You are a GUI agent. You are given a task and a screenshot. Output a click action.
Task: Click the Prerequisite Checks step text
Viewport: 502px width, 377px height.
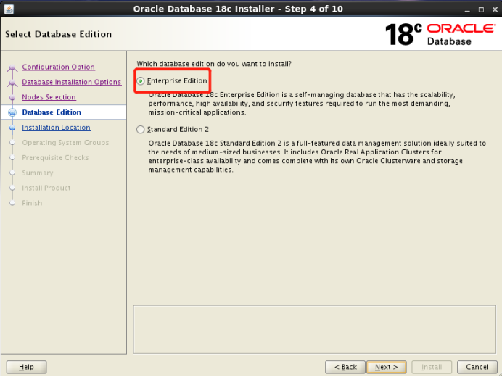click(55, 157)
